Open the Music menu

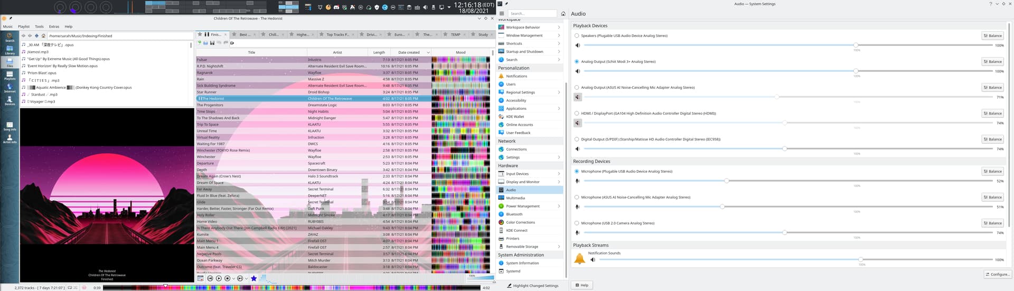[x=8, y=26]
